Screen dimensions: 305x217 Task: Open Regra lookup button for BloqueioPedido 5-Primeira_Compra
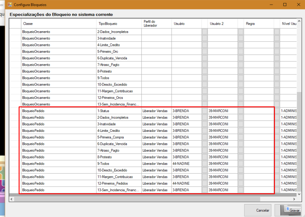tap(277, 137)
